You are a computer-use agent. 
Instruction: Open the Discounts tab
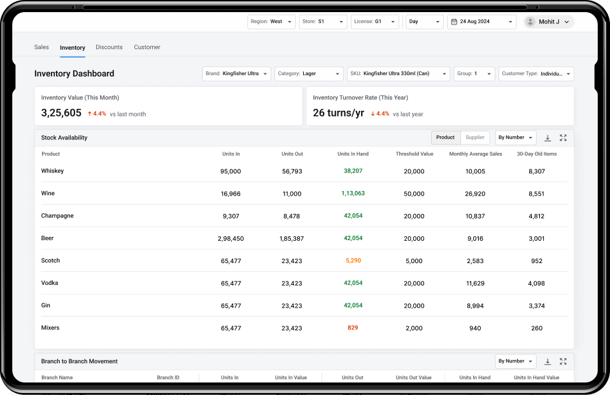pos(109,47)
